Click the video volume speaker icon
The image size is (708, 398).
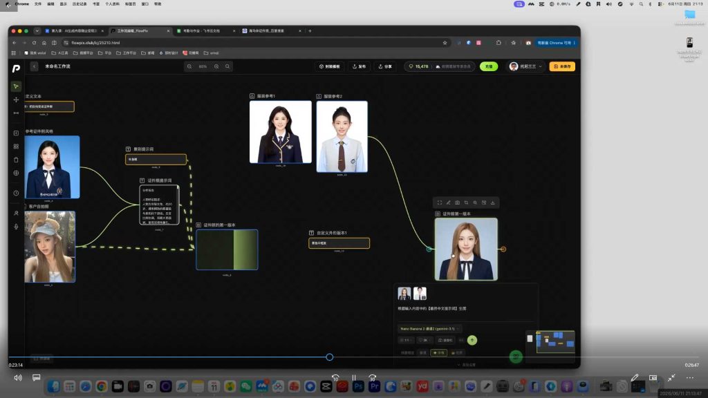[x=18, y=378]
